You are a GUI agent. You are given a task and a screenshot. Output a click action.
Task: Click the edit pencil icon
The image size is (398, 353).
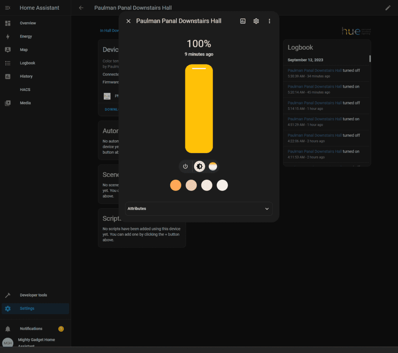point(388,8)
